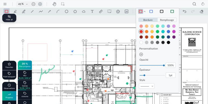The width and height of the screenshot is (208, 104).
Task: Click the blue marker pin on plan
Action: pyautogui.click(x=72, y=51)
